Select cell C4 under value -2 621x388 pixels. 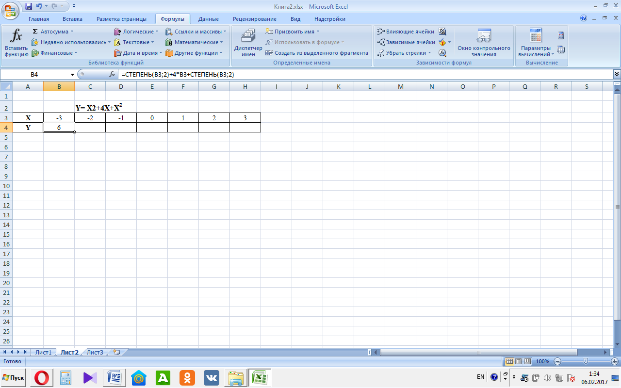pyautogui.click(x=90, y=128)
